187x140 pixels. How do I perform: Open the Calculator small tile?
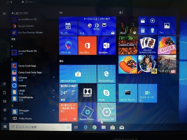pos(143,30)
